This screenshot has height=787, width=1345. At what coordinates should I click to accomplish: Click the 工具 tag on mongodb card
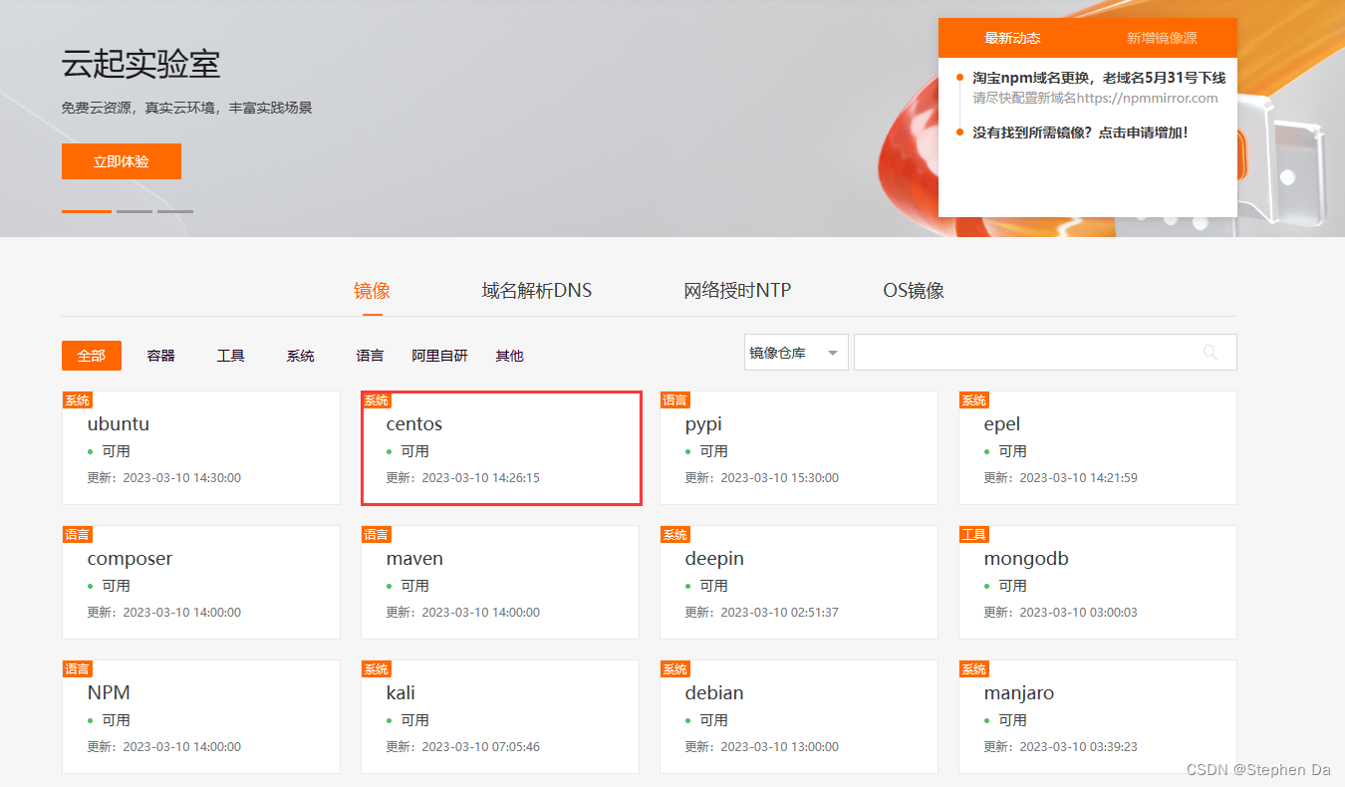click(x=974, y=535)
